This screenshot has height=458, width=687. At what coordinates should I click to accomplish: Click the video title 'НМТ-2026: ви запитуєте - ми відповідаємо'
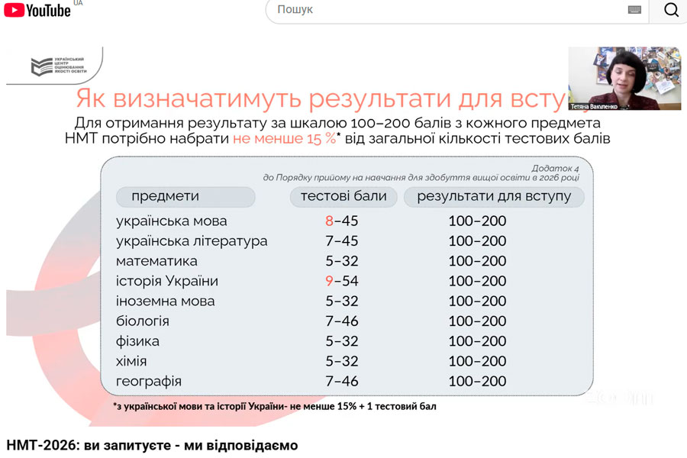(152, 445)
